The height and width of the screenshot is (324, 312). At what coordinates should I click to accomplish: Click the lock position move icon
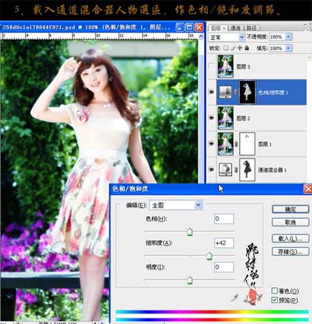[x=240, y=48]
